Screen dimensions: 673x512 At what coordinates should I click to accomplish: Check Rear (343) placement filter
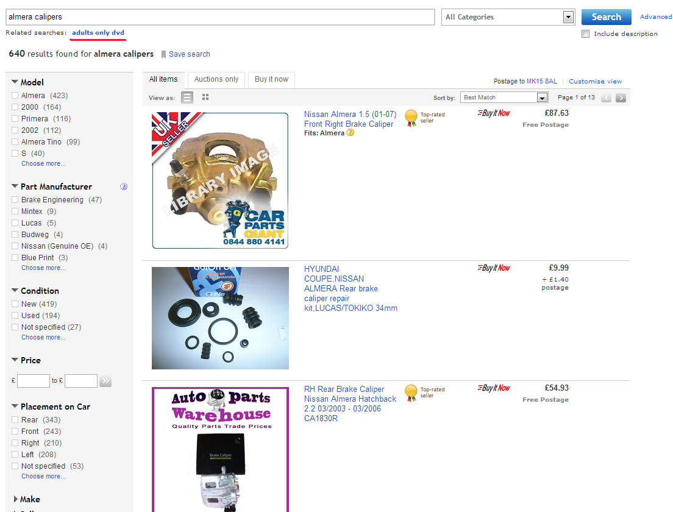[15, 420]
